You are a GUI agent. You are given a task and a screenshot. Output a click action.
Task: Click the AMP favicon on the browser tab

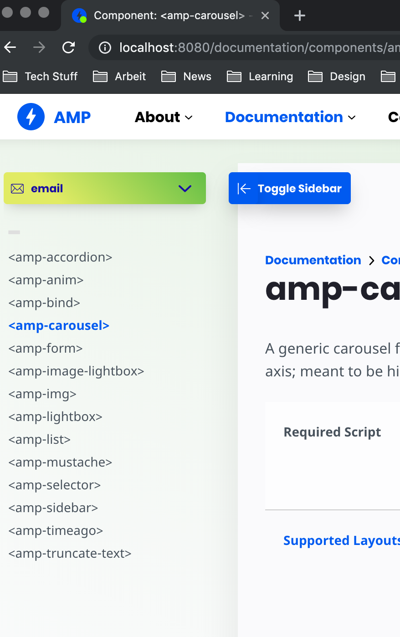[77, 15]
